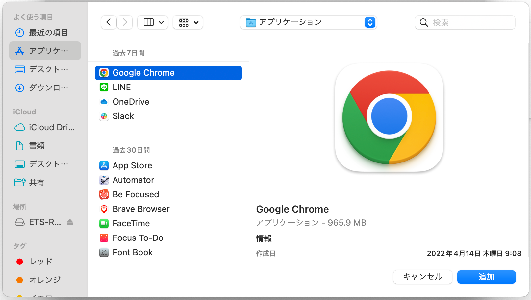This screenshot has width=531, height=300.
Task: Click the Font Book icon
Action: [x=104, y=252]
